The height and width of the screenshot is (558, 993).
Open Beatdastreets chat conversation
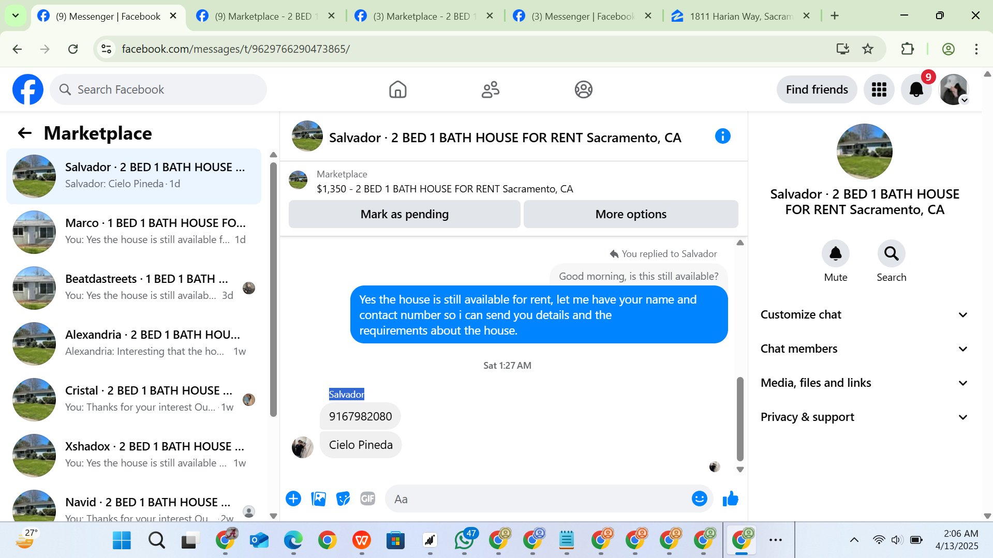(134, 288)
